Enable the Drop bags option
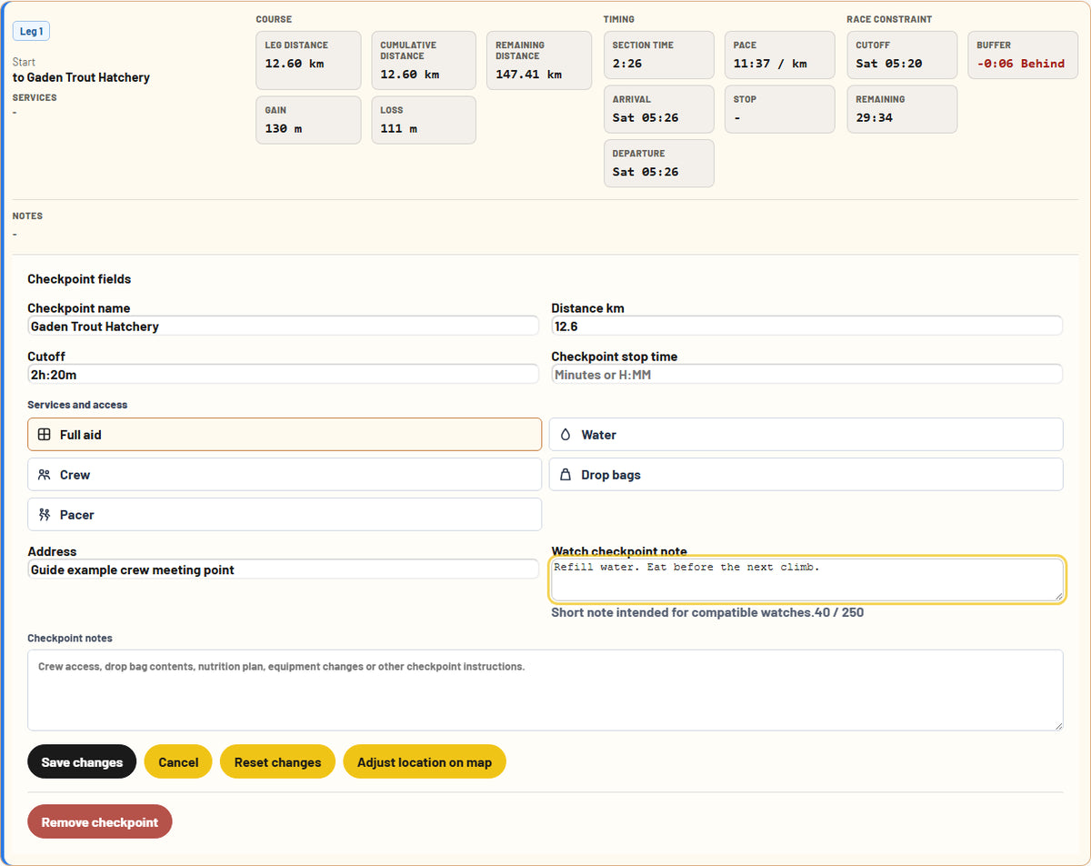 (806, 475)
